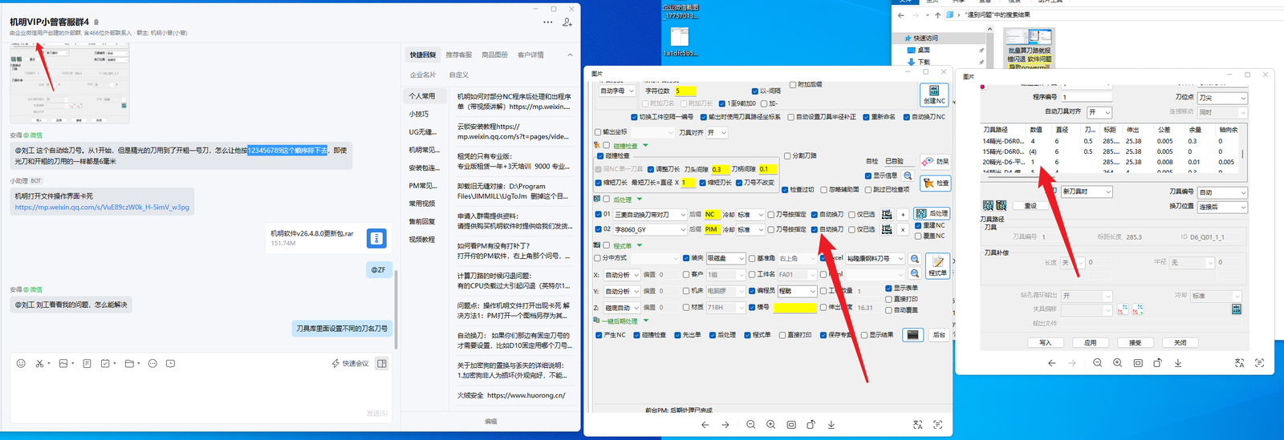Click the 程式单 notepad icon button
This screenshot has height=440, width=1284.
click(937, 264)
